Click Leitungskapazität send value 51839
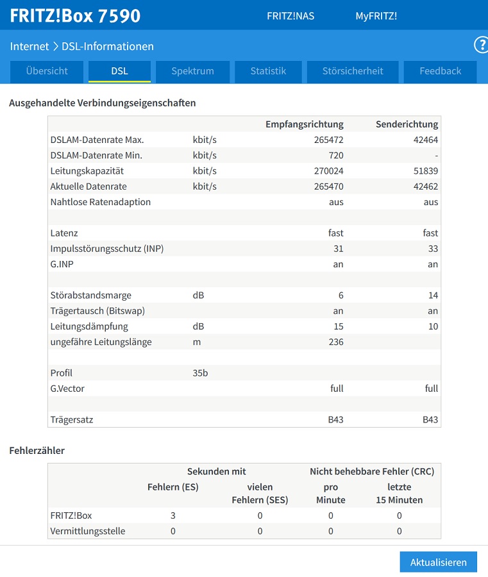488x577 pixels. click(425, 171)
